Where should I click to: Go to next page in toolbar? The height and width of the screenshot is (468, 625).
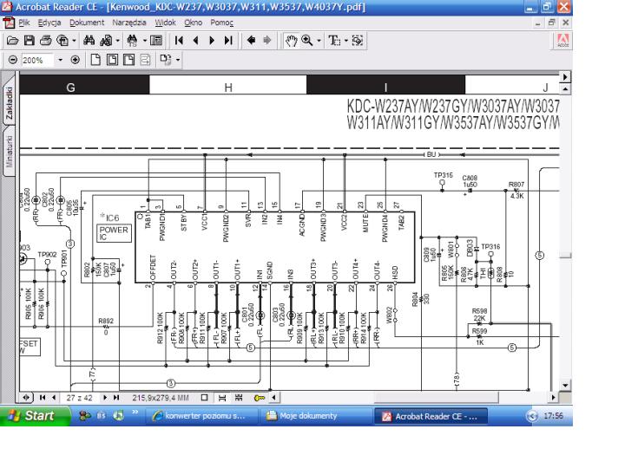coord(212,40)
